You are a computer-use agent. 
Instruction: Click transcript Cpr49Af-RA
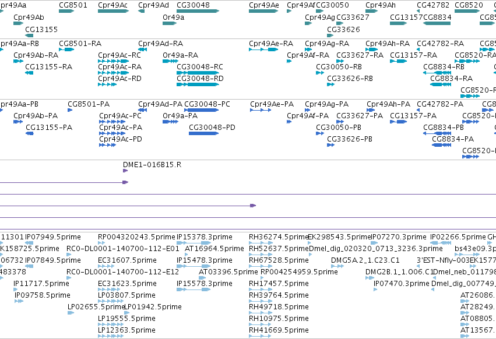pyautogui.click(x=308, y=55)
